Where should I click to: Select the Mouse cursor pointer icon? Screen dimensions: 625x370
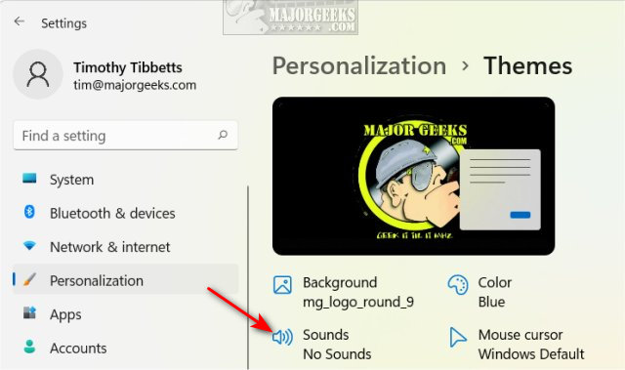click(x=458, y=338)
